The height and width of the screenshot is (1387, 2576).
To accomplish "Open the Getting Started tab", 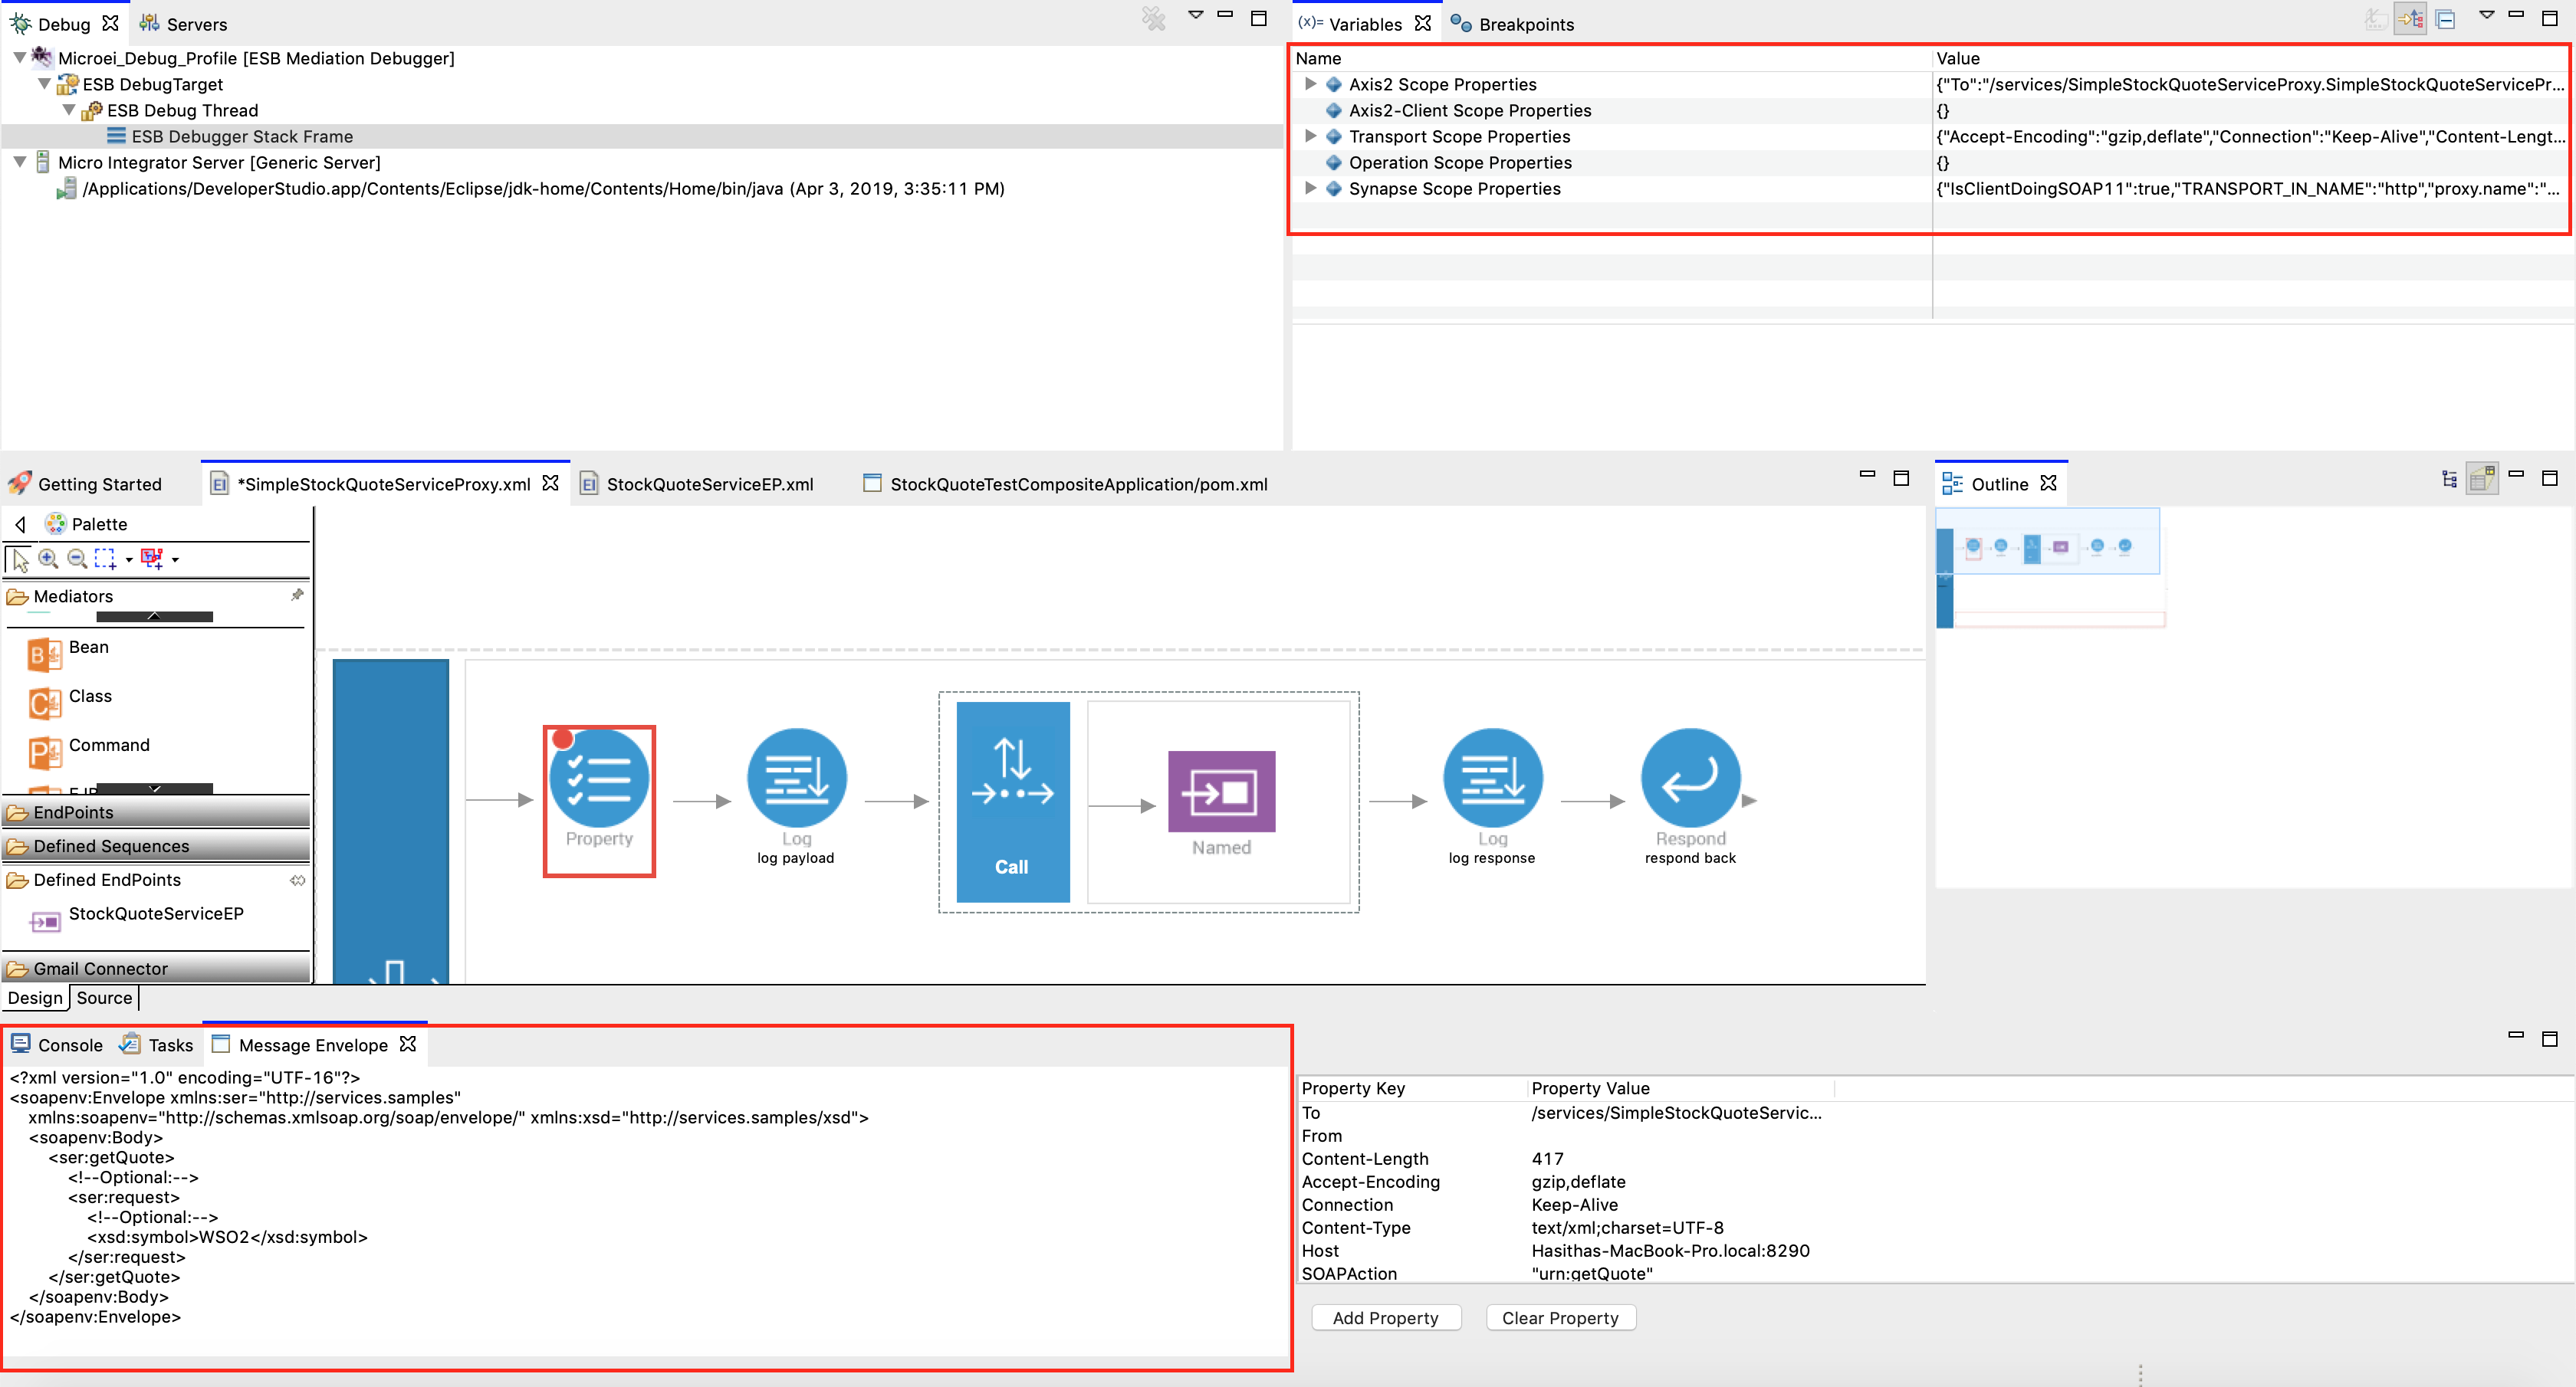I will 97,484.
